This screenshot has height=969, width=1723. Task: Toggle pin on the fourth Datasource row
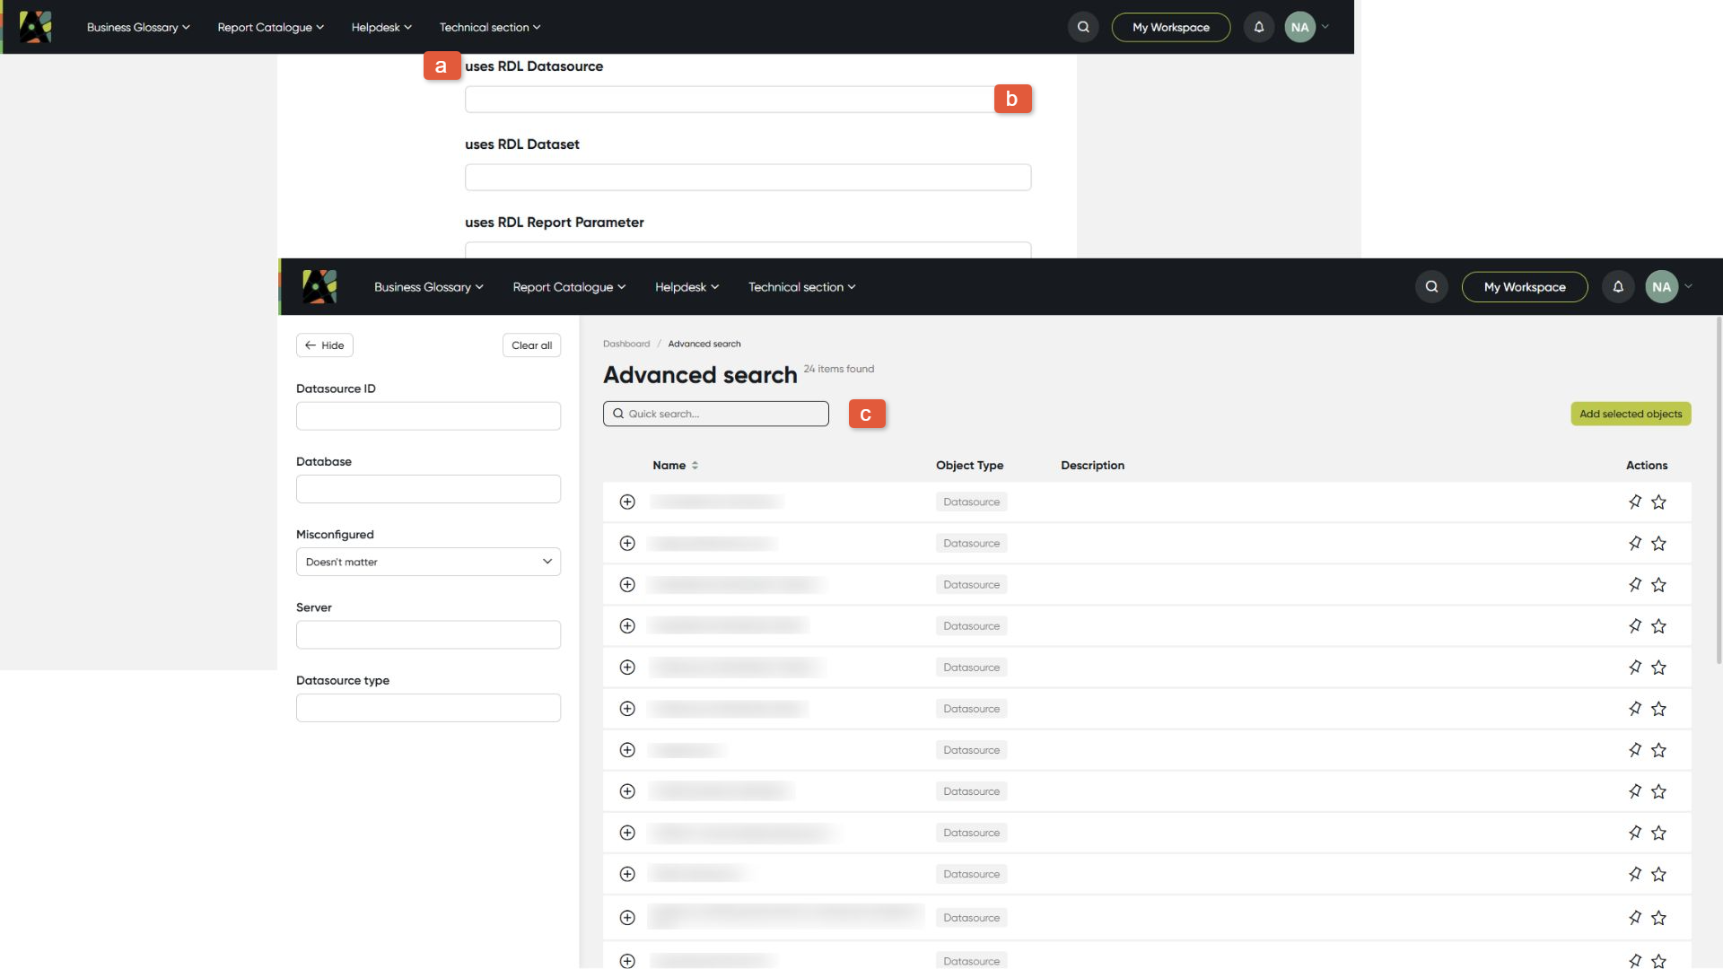(x=1634, y=626)
